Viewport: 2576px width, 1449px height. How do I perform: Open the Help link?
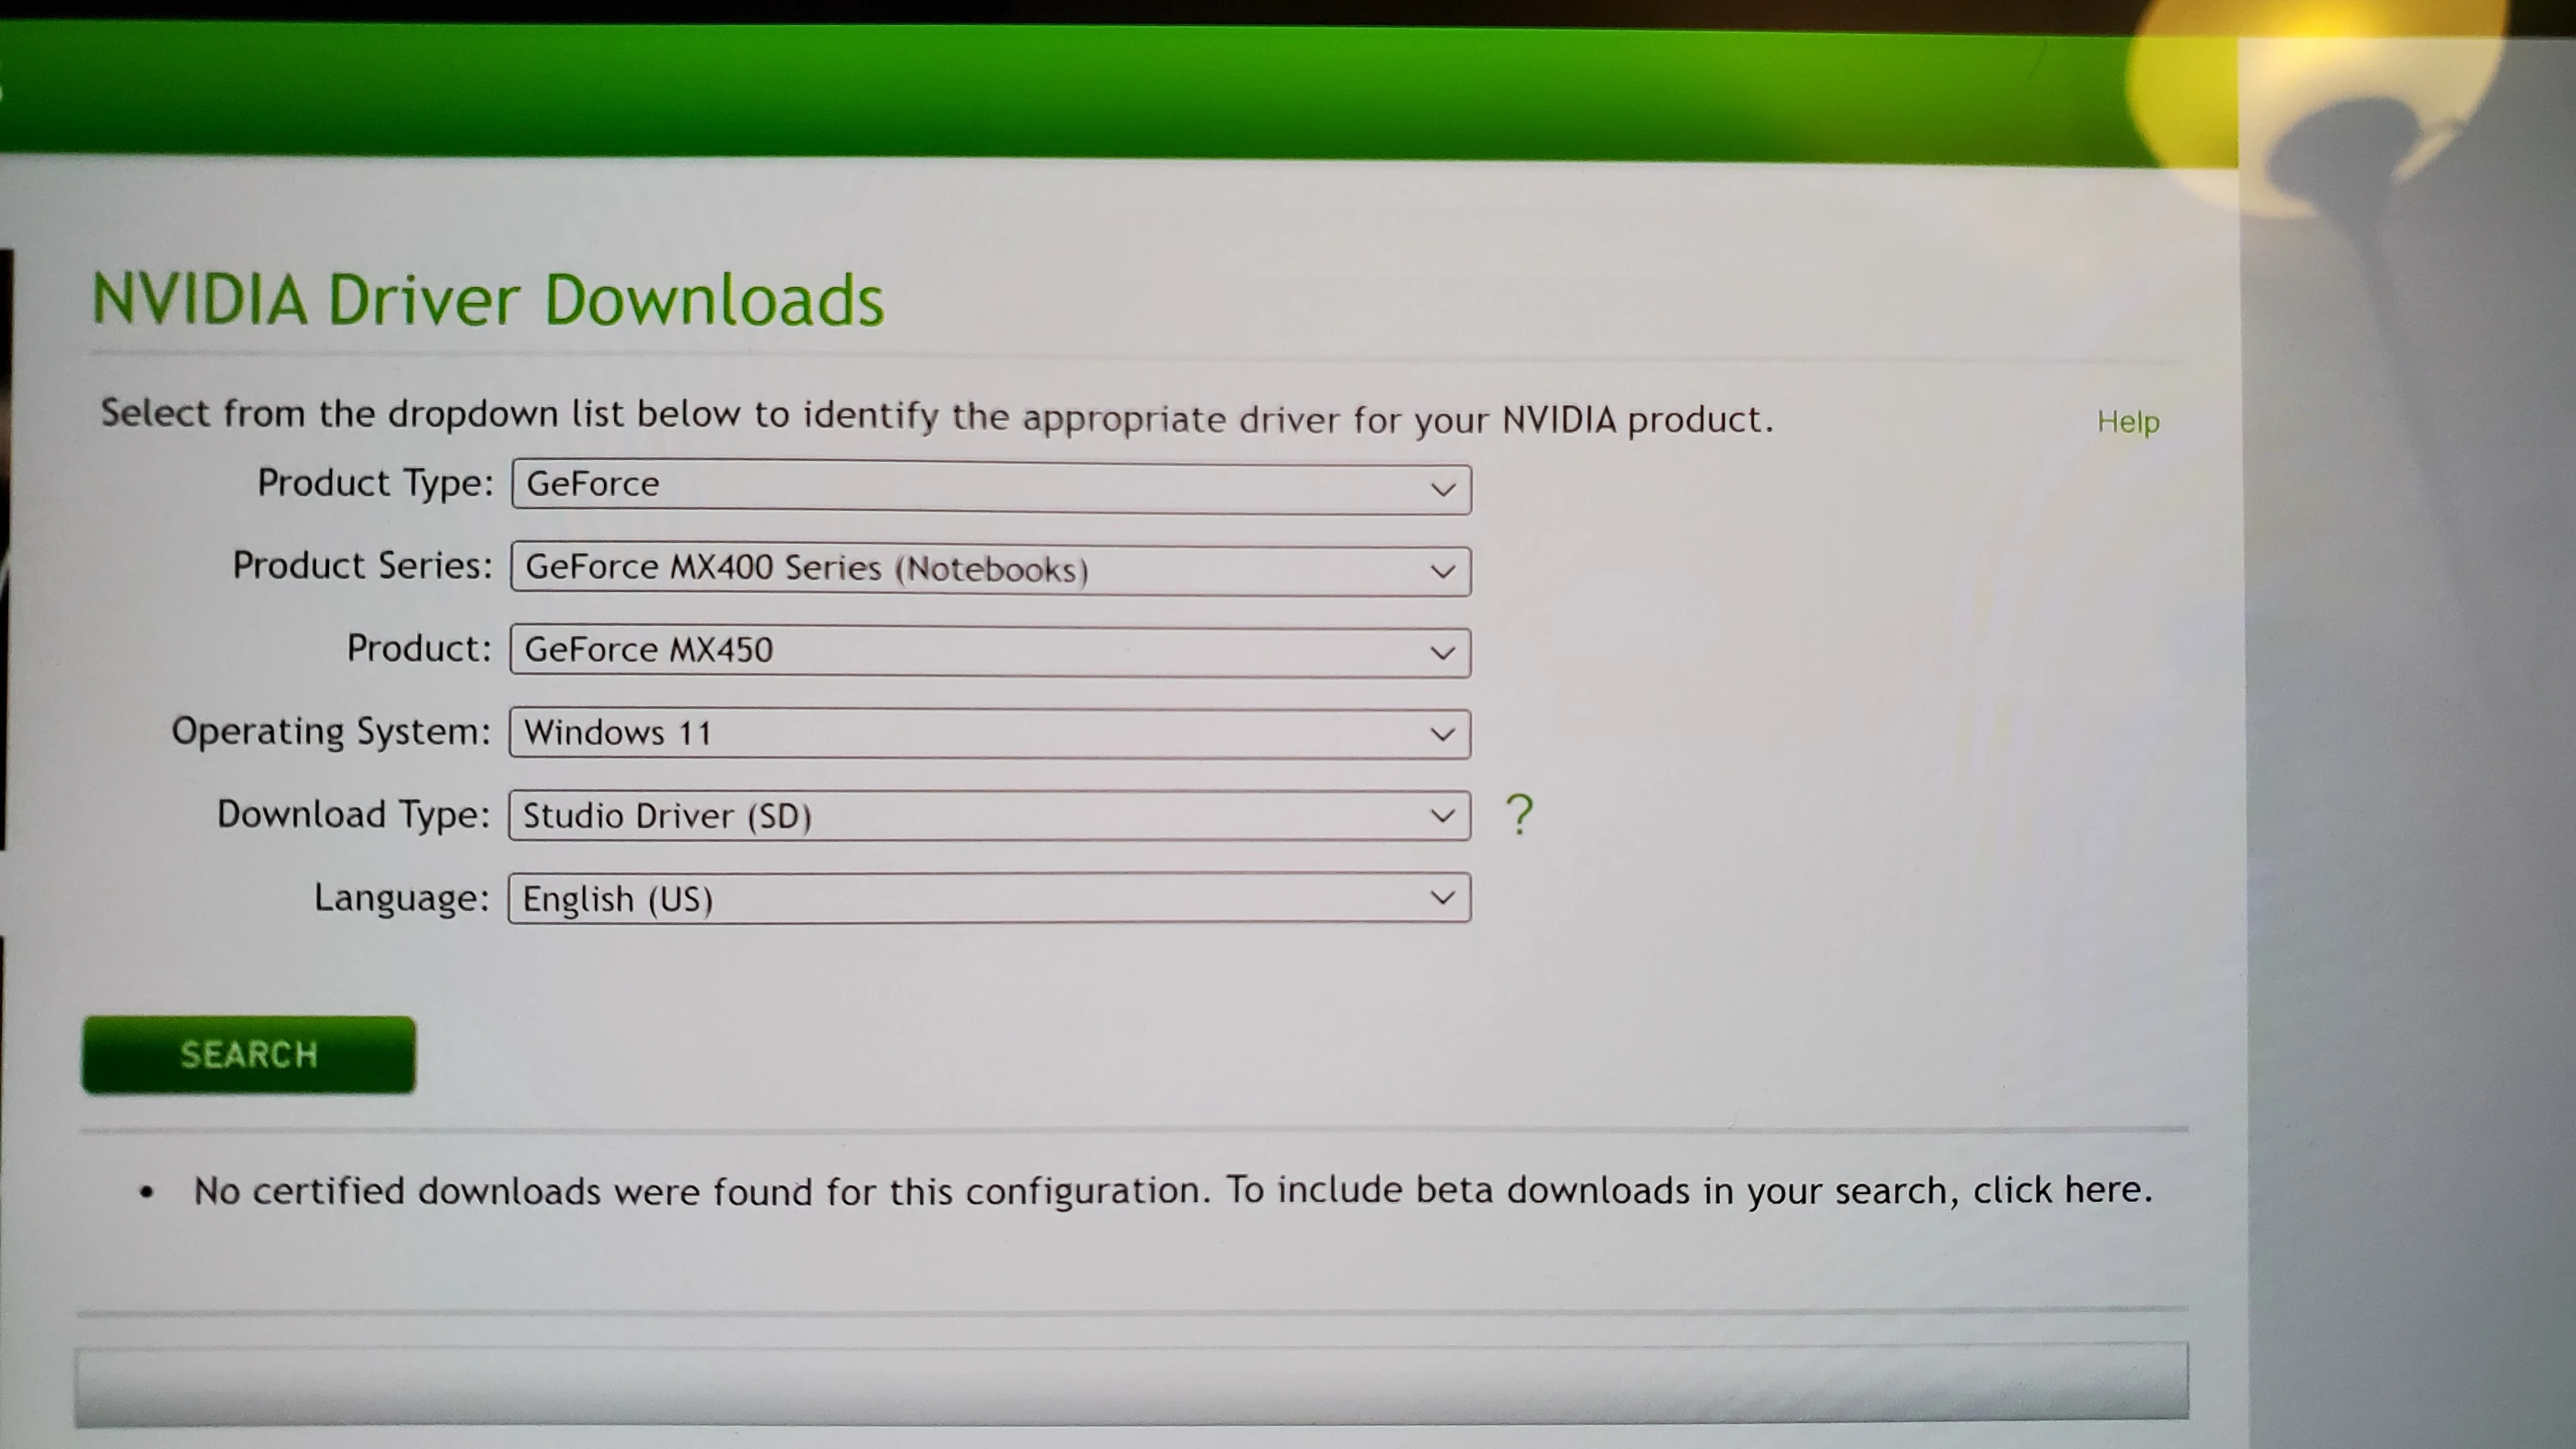(x=2128, y=422)
